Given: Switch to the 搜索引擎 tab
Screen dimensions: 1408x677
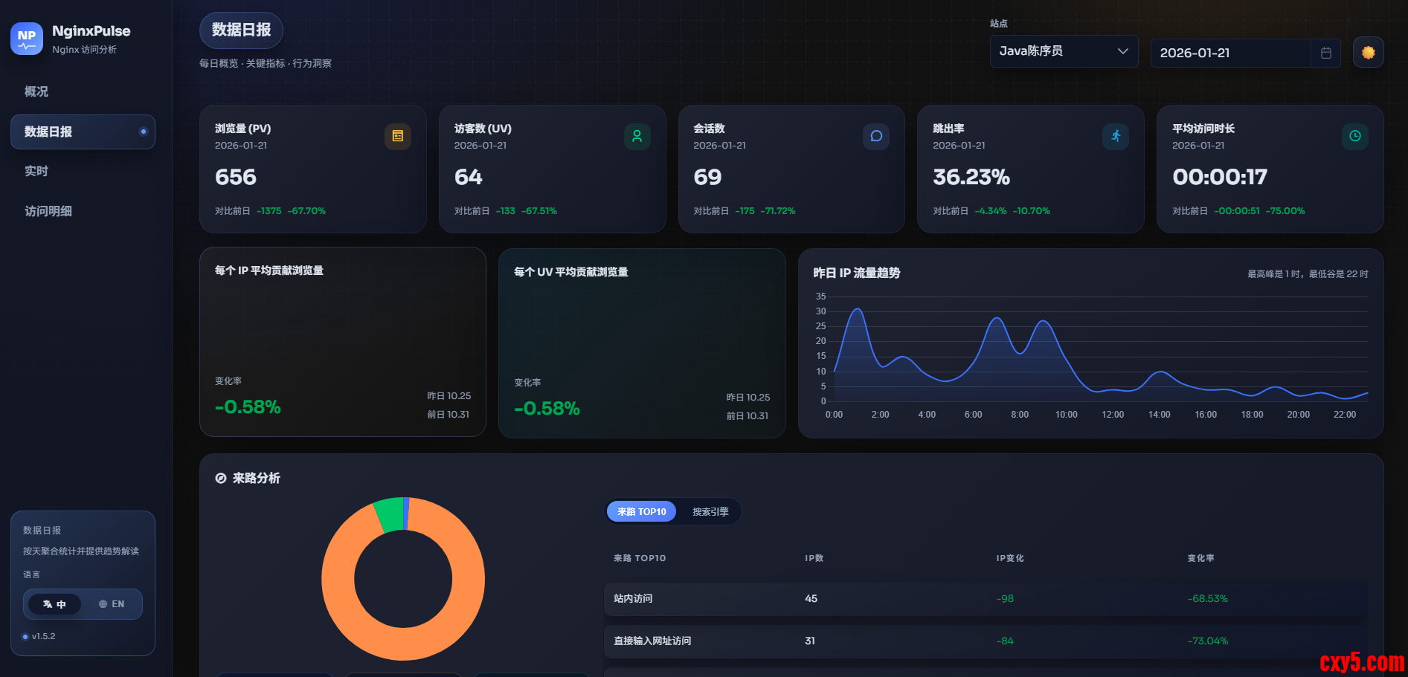Looking at the screenshot, I should point(710,511).
